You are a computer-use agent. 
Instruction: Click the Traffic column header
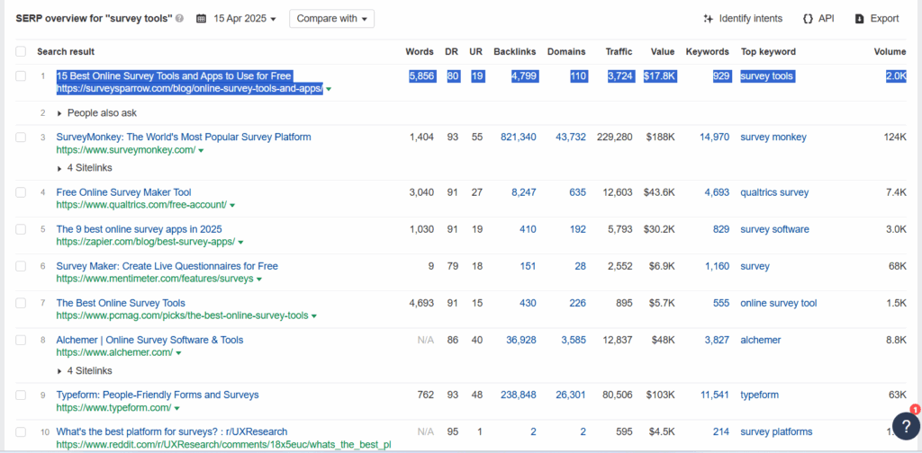tap(619, 51)
